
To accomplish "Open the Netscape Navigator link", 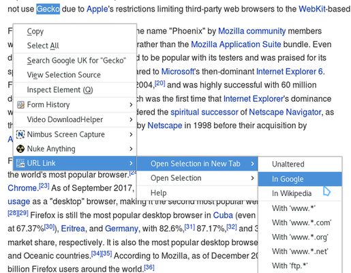I will (x=285, y=112).
